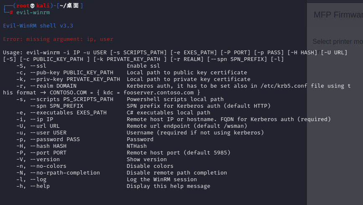Click the fooserver.contoso.com text
The width and height of the screenshot is (363, 205).
(158, 93)
